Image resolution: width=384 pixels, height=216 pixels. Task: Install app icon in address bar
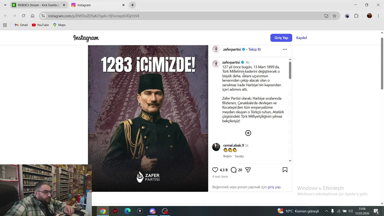tap(326, 16)
